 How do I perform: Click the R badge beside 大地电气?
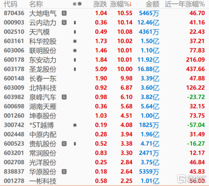[64, 13]
